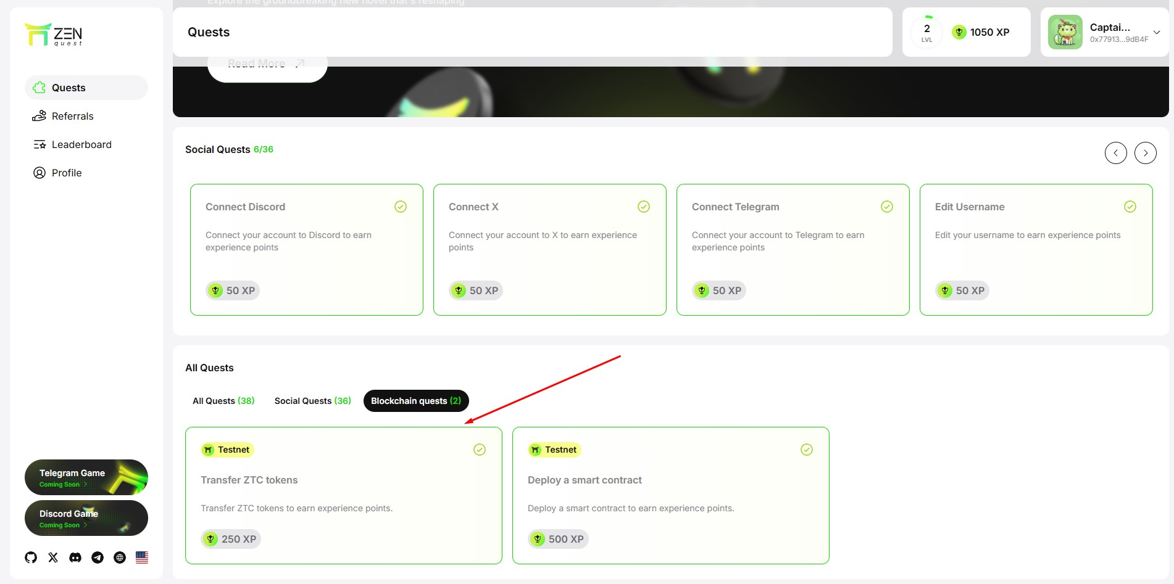Click the Telegram Game Coming Soon banner
Image resolution: width=1174 pixels, height=584 pixels.
pyautogui.click(x=86, y=477)
